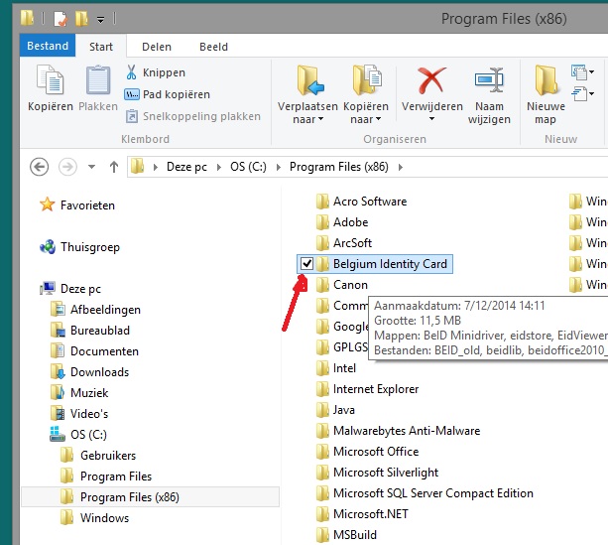
Task: Click the Video's folder icon
Action: pyautogui.click(x=58, y=413)
